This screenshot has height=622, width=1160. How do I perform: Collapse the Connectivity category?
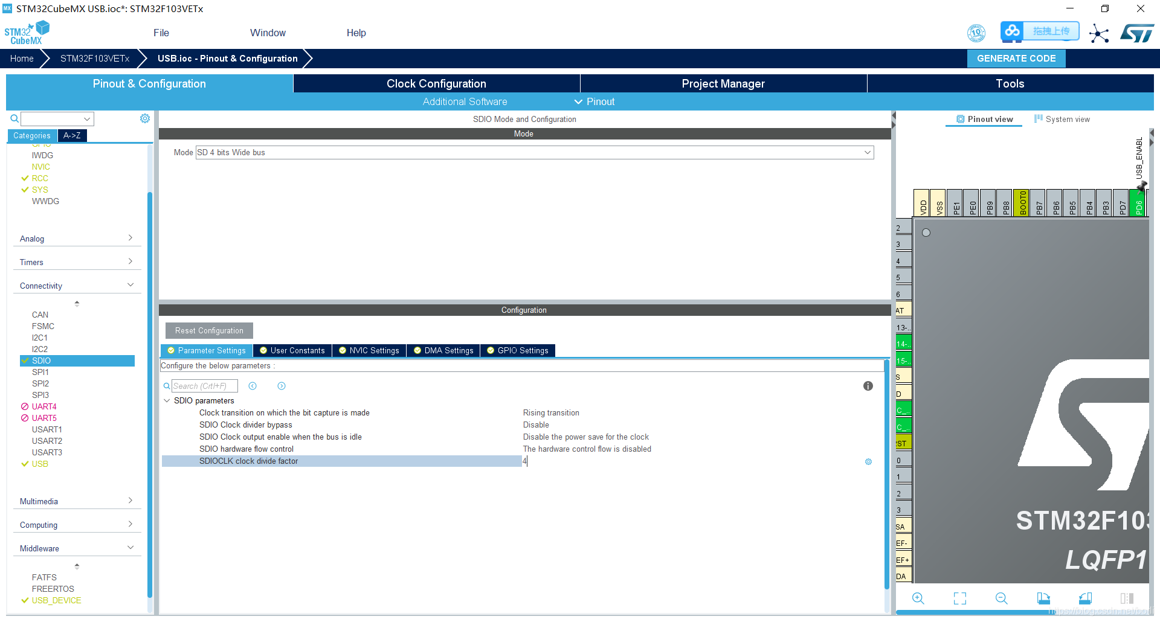tap(77, 286)
